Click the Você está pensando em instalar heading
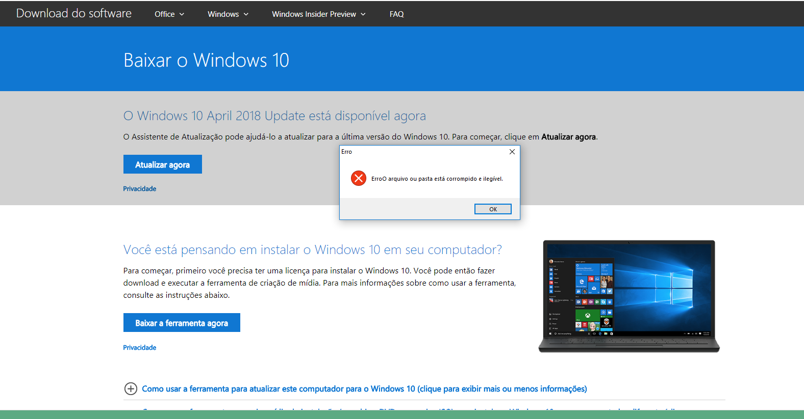 point(313,250)
